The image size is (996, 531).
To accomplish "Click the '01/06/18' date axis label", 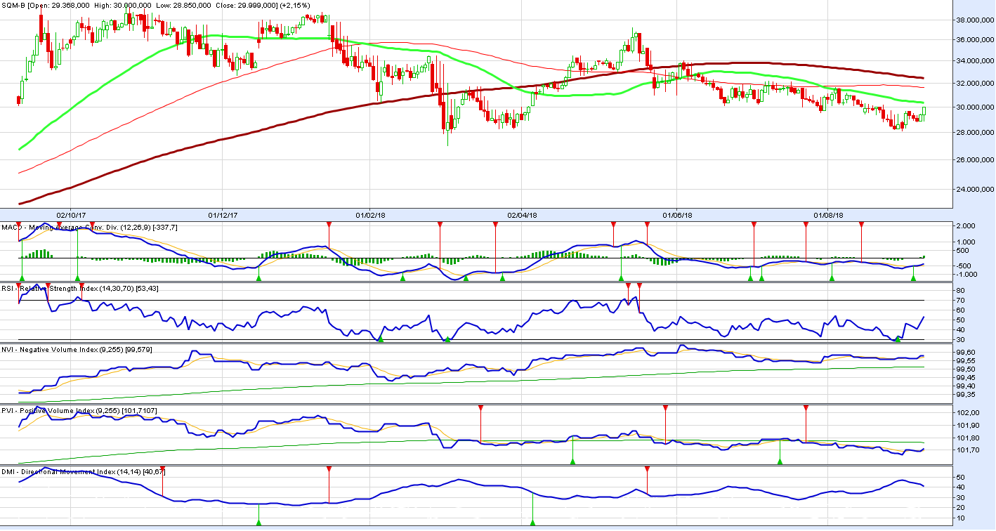I will 677,214.
